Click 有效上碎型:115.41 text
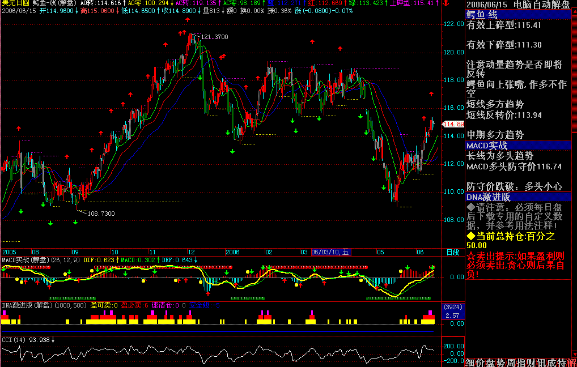 pyautogui.click(x=504, y=25)
